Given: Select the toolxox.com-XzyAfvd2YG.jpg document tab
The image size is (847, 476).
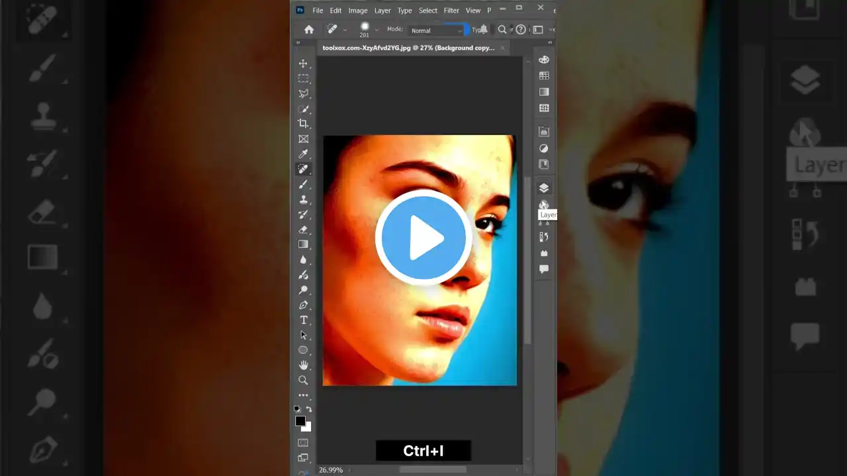Looking at the screenshot, I should pos(408,48).
